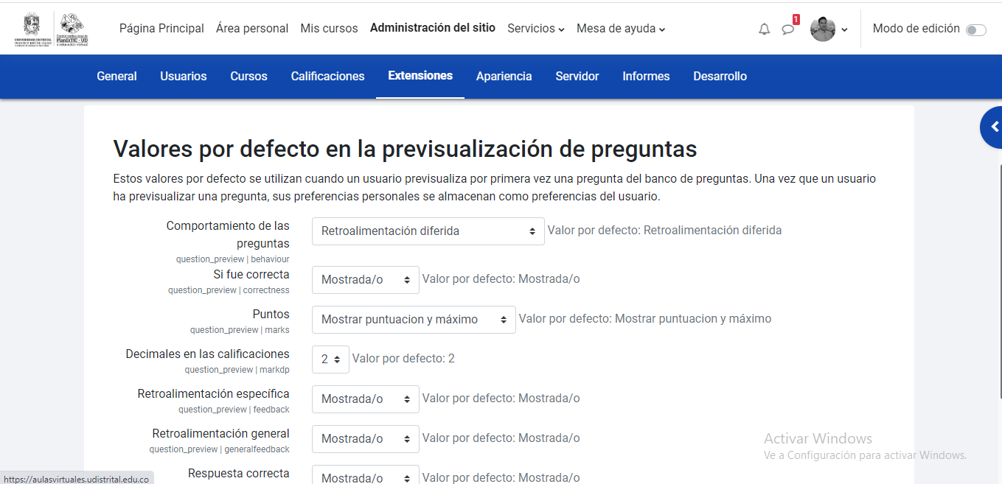Open the notifications bell
The image size is (1002, 484).
pyautogui.click(x=764, y=28)
